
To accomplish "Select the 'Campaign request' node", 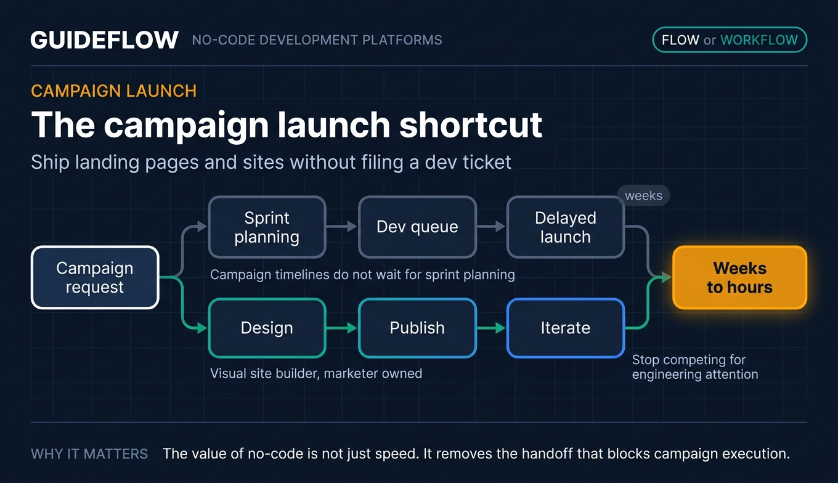I will click(95, 277).
